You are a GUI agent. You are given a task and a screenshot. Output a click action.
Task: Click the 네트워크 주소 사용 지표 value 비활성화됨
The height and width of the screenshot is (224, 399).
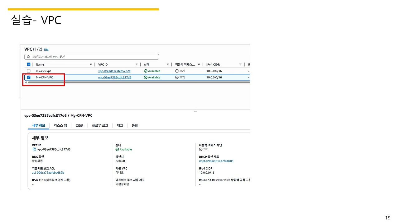[122, 184]
